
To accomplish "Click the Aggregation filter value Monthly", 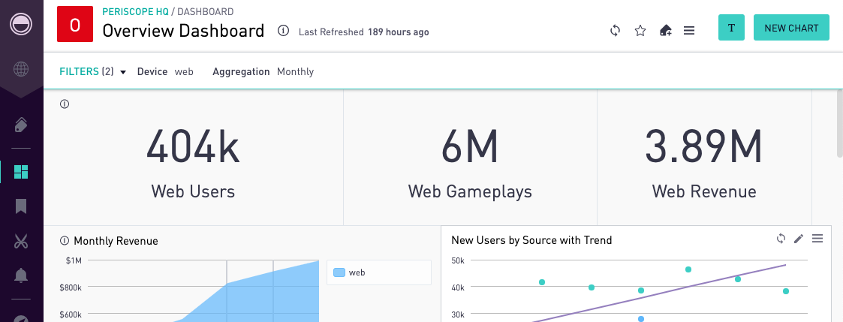I will [295, 71].
